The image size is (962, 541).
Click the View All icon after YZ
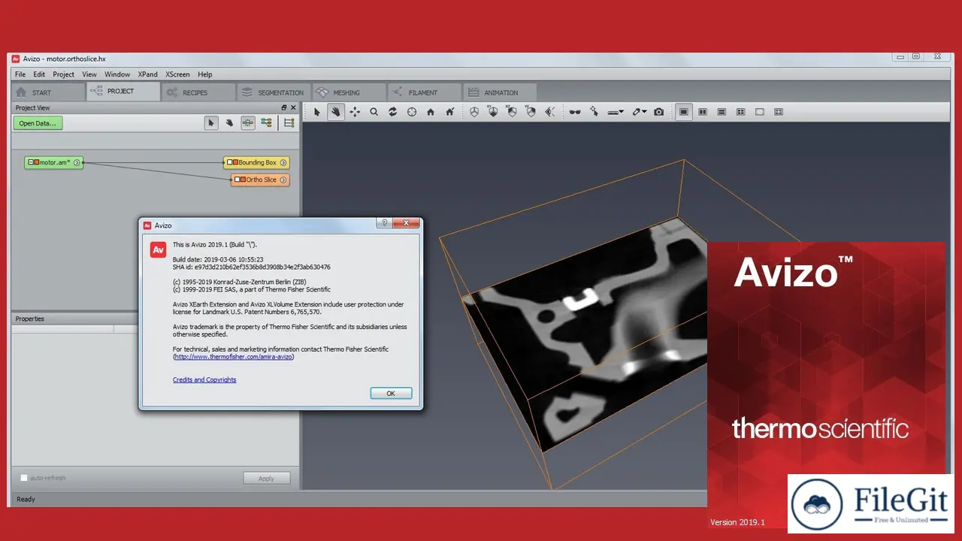(x=549, y=112)
